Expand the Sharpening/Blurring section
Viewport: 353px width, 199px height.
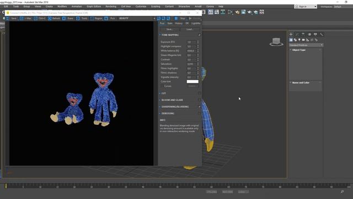tap(160, 107)
